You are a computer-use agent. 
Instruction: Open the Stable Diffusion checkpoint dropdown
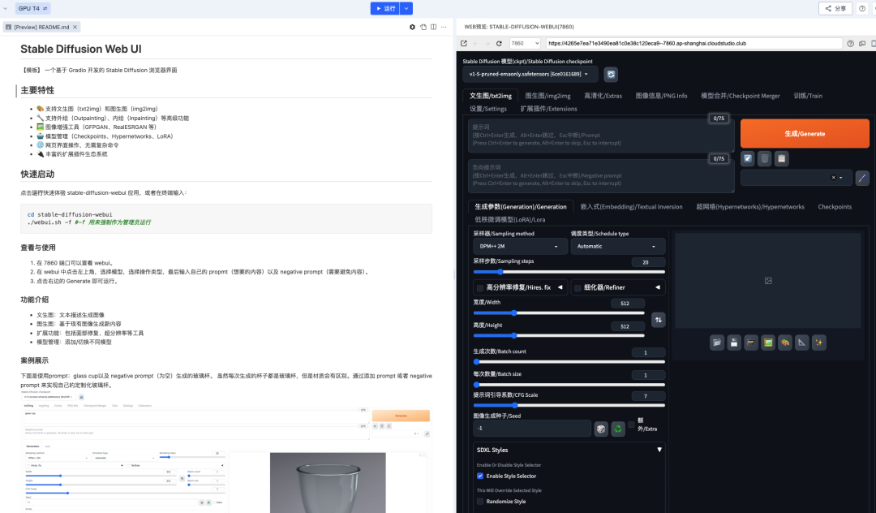(x=530, y=74)
